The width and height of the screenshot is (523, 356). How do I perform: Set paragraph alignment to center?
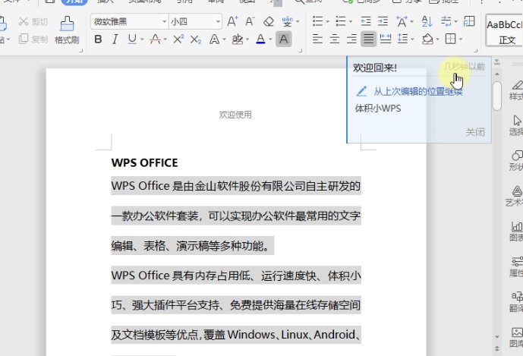[335, 39]
